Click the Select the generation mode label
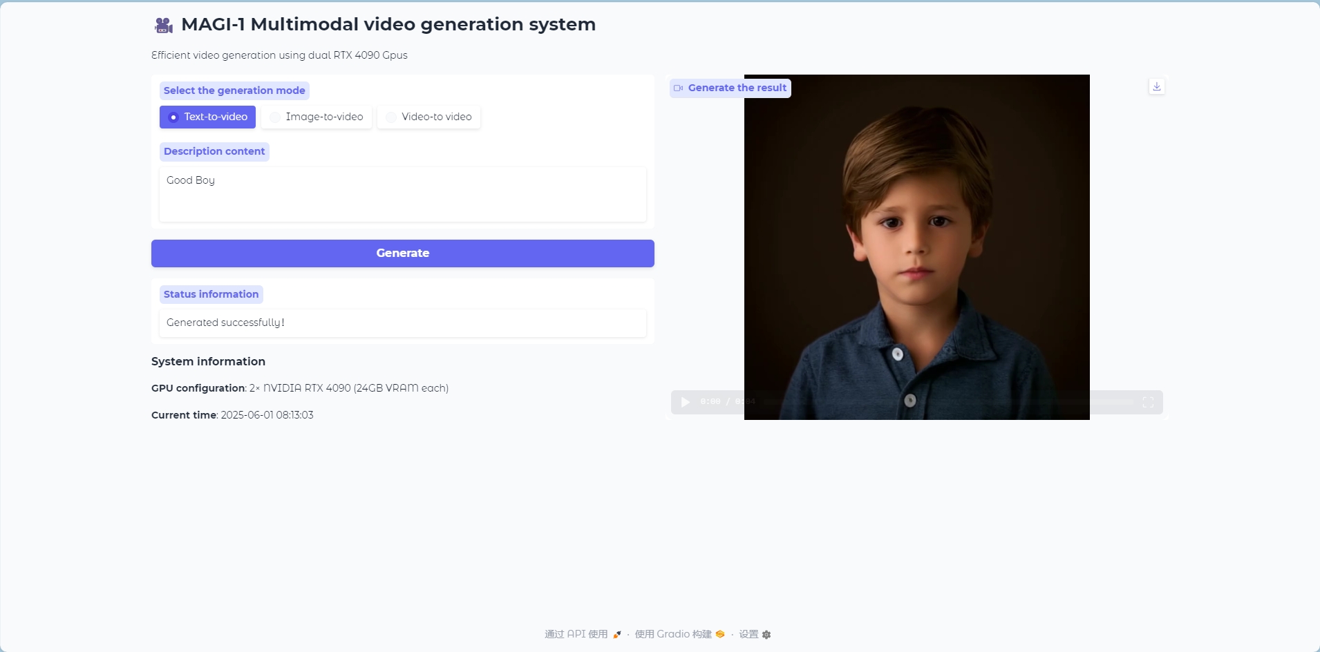Viewport: 1320px width, 652px height. click(x=234, y=90)
